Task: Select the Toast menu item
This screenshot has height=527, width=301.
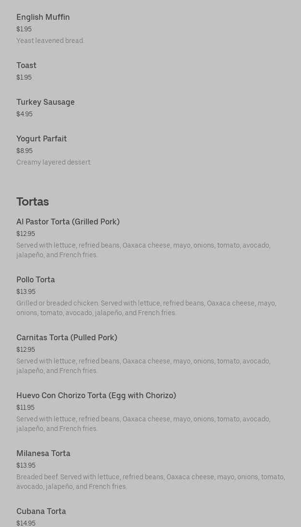Action: (27, 65)
